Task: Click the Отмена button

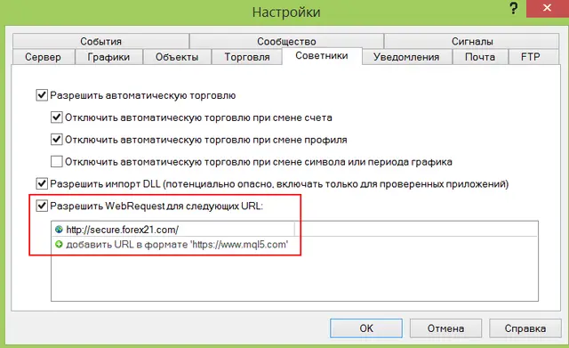Action: [445, 328]
